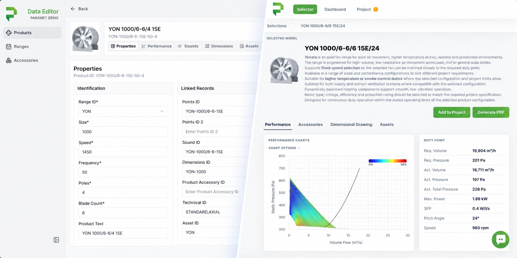The width and height of the screenshot is (517, 258).
Task: Open the fan thumbnail in Data Editor
Action: pyautogui.click(x=85, y=38)
